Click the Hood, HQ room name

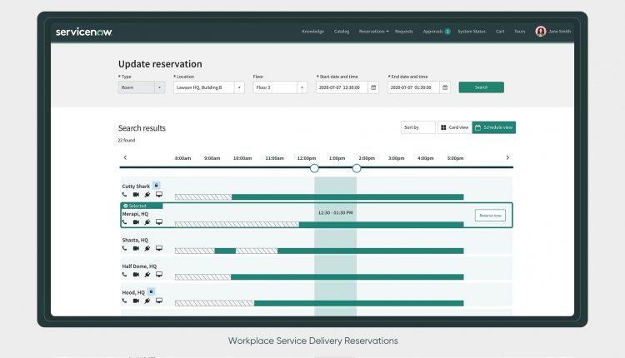[x=133, y=293]
